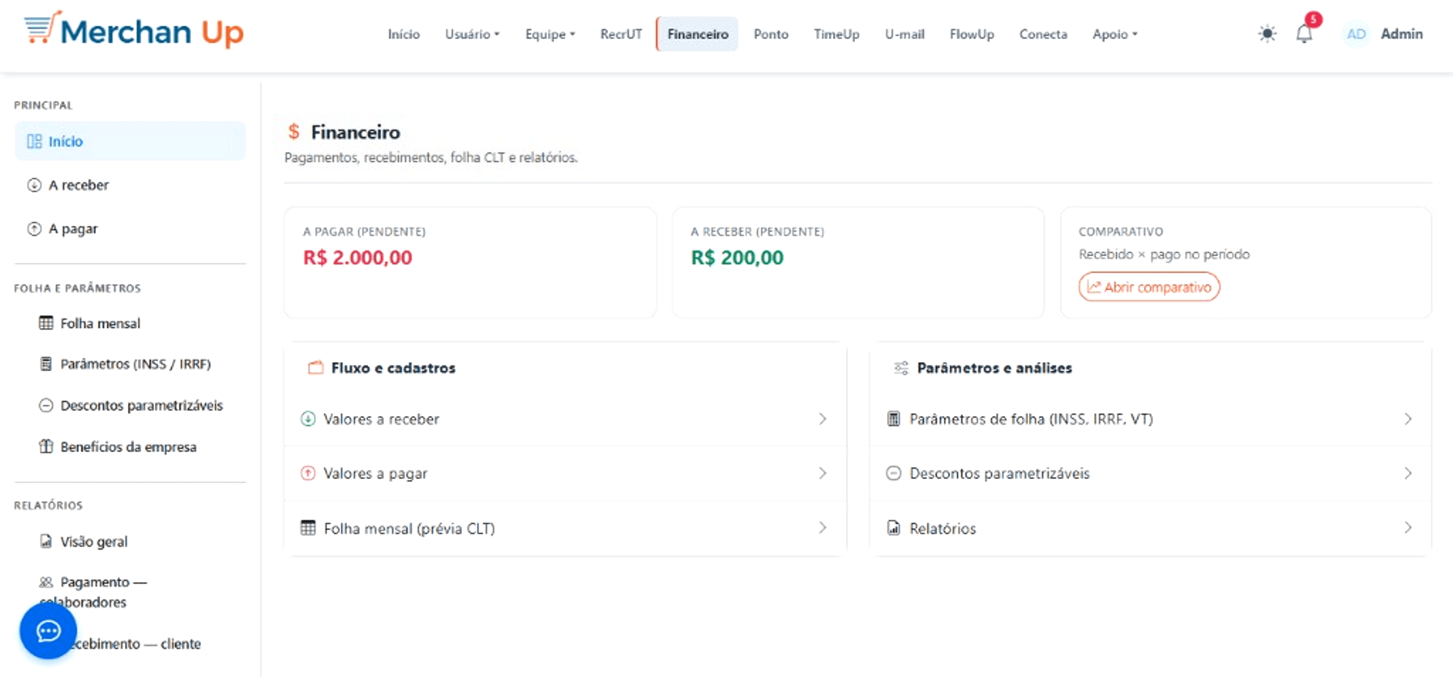Open Valores a receber row chevron
Image resolution: width=1453 pixels, height=677 pixels.
[822, 419]
